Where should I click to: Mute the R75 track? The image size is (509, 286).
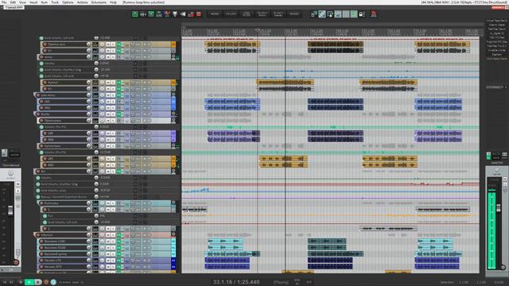pos(108,267)
